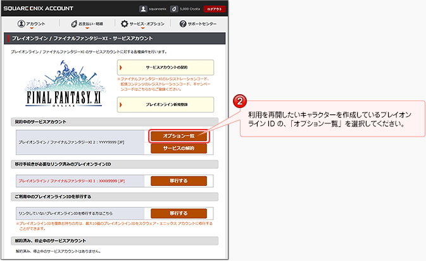426x261 pixels.
Task: Click the サービスの解約 button
Action: point(179,149)
